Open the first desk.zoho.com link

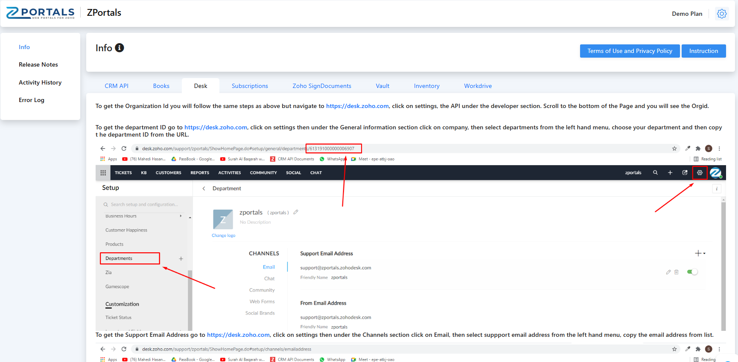[357, 106]
